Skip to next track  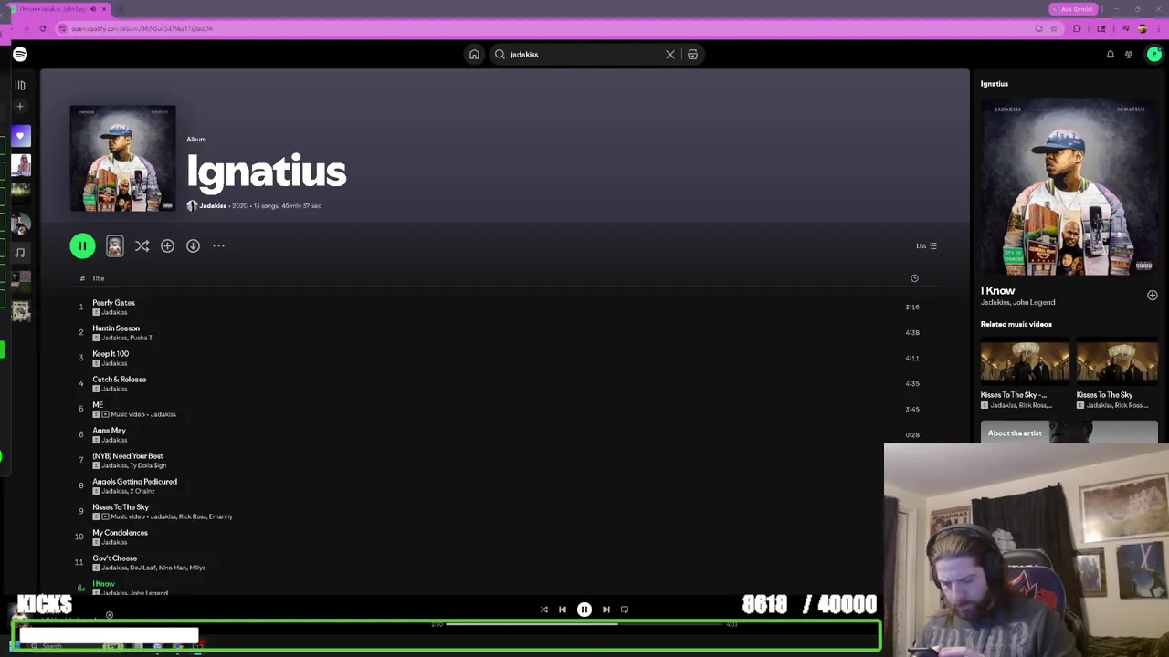click(x=606, y=610)
